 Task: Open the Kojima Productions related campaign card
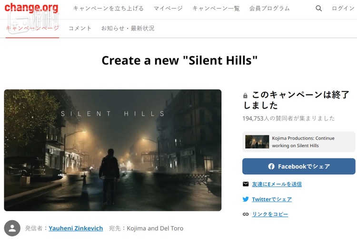pos(299,142)
